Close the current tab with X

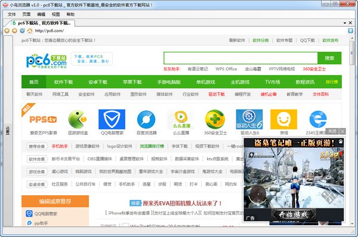(x=350, y=23)
